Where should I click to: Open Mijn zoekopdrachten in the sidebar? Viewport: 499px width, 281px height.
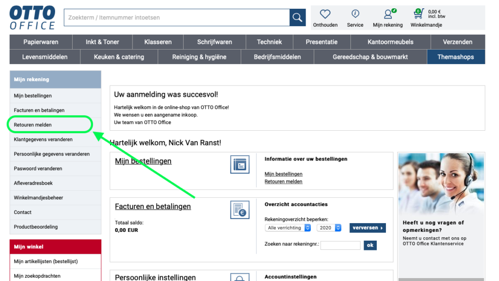pos(56,276)
